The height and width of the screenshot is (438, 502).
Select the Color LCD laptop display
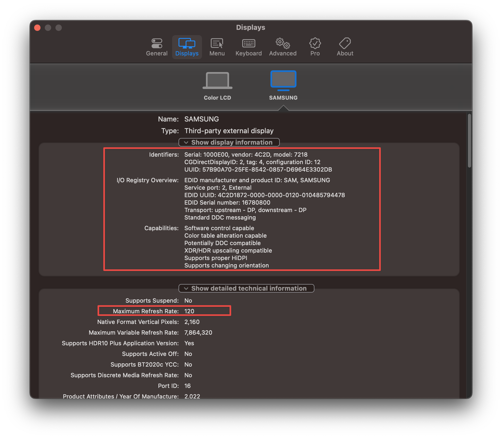217,86
